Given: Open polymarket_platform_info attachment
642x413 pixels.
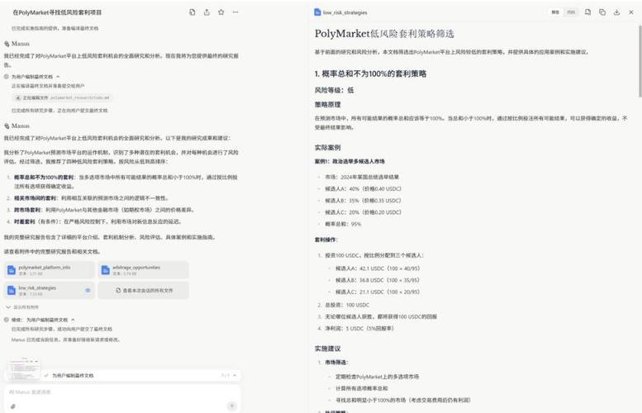Looking at the screenshot, I should pyautogui.click(x=49, y=270).
